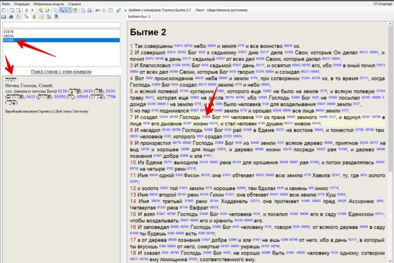Screen dimensions: 394x263
Task: Select Strong's number 08034 in the list
Action: pyautogui.click(x=9, y=36)
